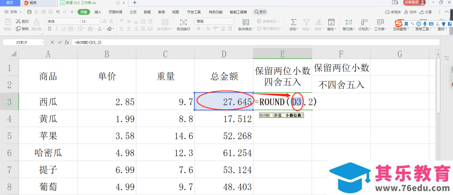Toggle align right
Viewport: 453px width, 195px height.
click(135, 29)
